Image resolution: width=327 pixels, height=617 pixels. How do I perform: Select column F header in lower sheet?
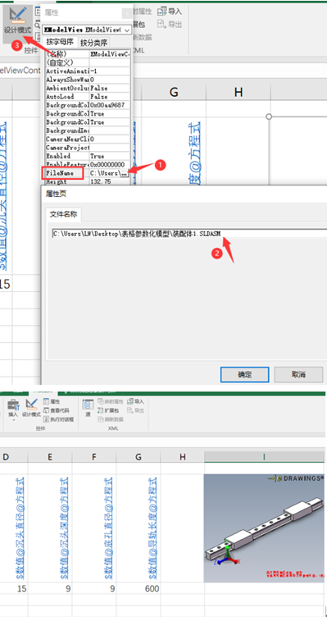[x=94, y=456]
